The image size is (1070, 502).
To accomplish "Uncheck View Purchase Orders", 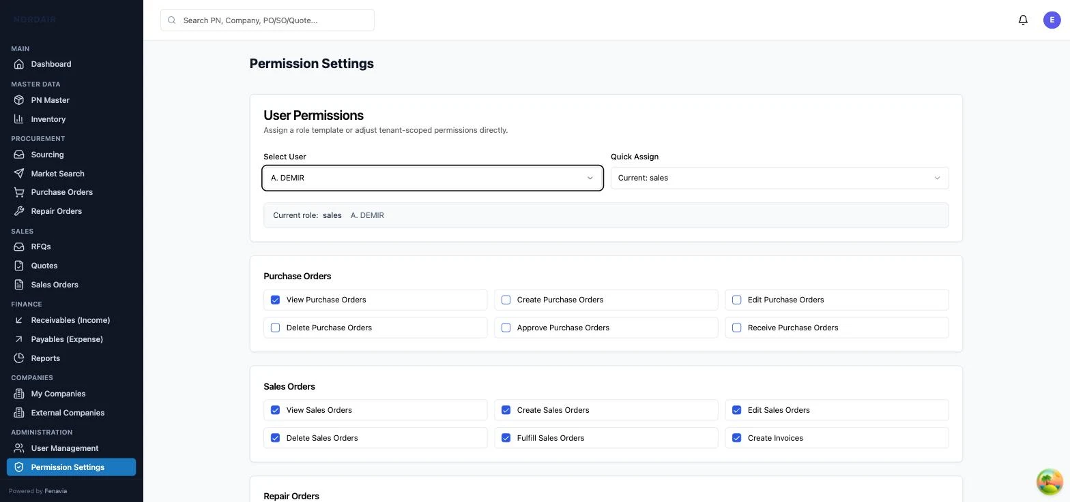I will point(275,300).
